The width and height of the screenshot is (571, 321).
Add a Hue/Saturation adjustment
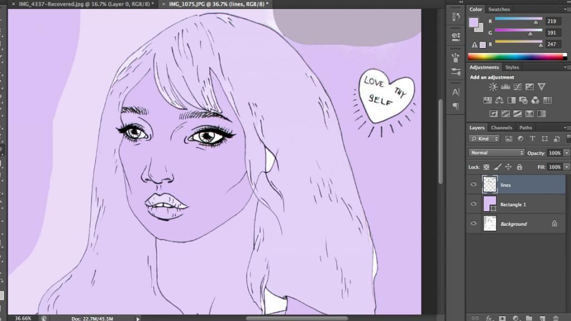tap(487, 100)
